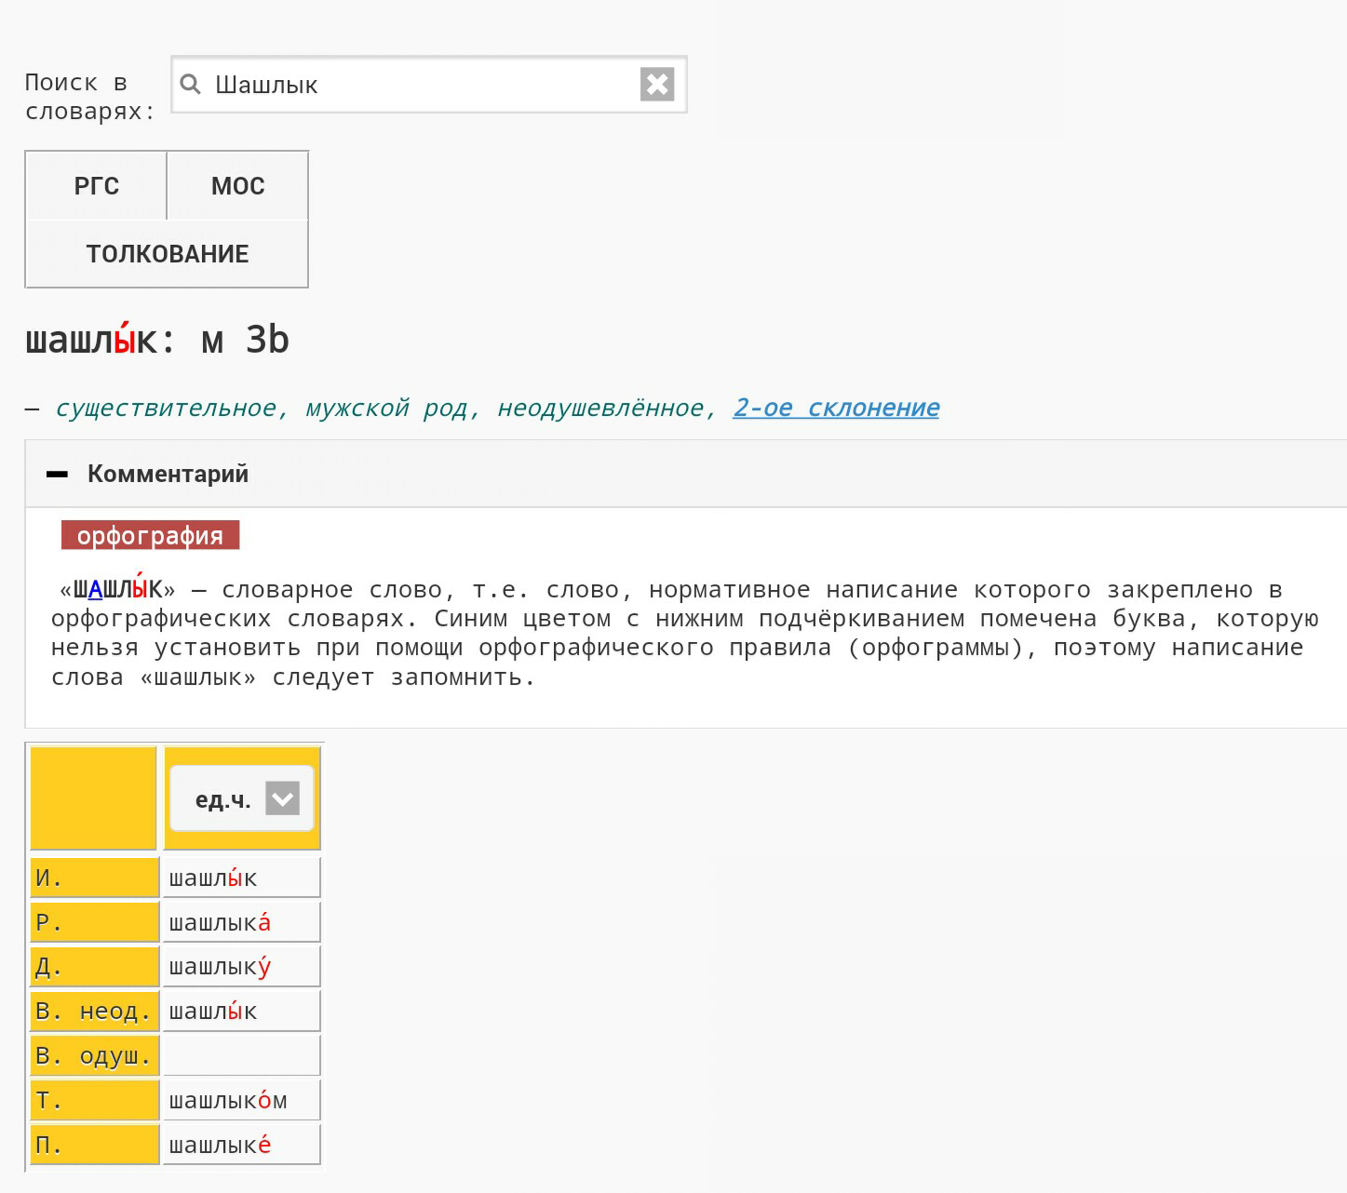Click the empty В. одуш. form cell
This screenshot has height=1193, width=1347.
tap(241, 1056)
